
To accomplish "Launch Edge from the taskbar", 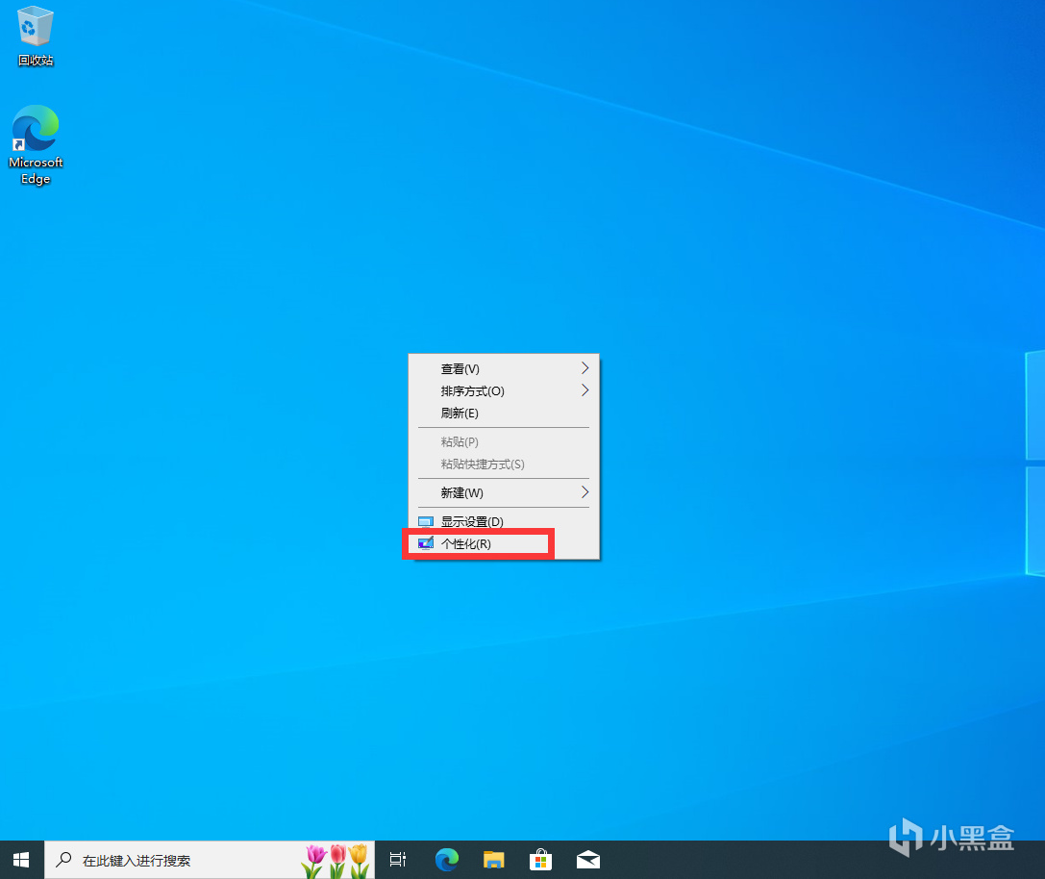I will (446, 861).
